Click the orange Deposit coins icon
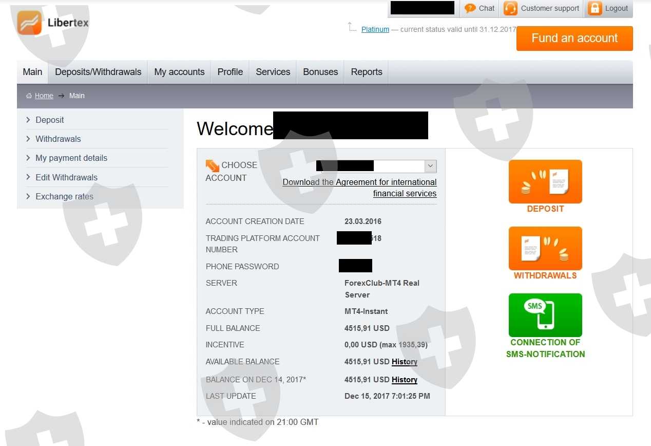The image size is (651, 446). (545, 181)
